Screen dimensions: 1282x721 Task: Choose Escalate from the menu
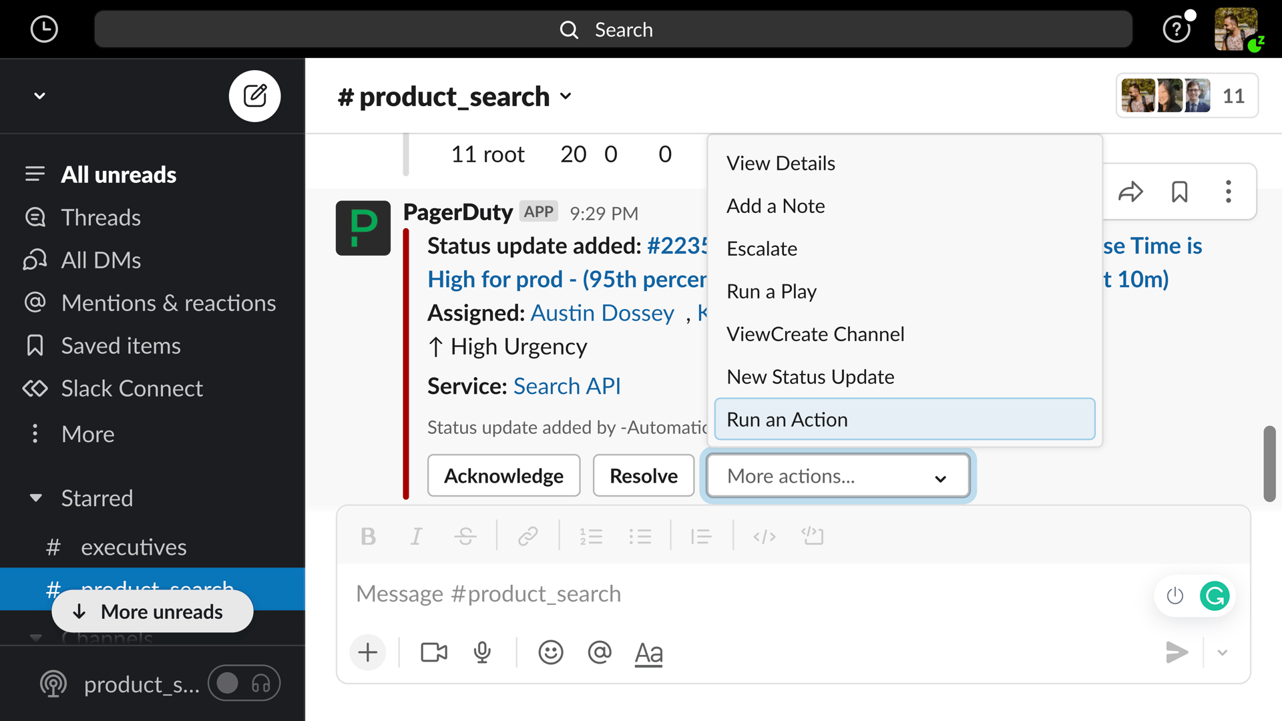tap(762, 248)
